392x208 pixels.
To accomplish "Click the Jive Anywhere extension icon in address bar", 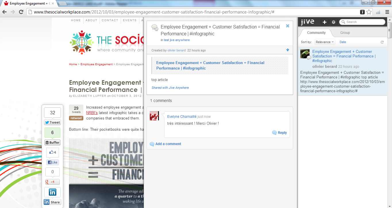I will coord(362,12).
